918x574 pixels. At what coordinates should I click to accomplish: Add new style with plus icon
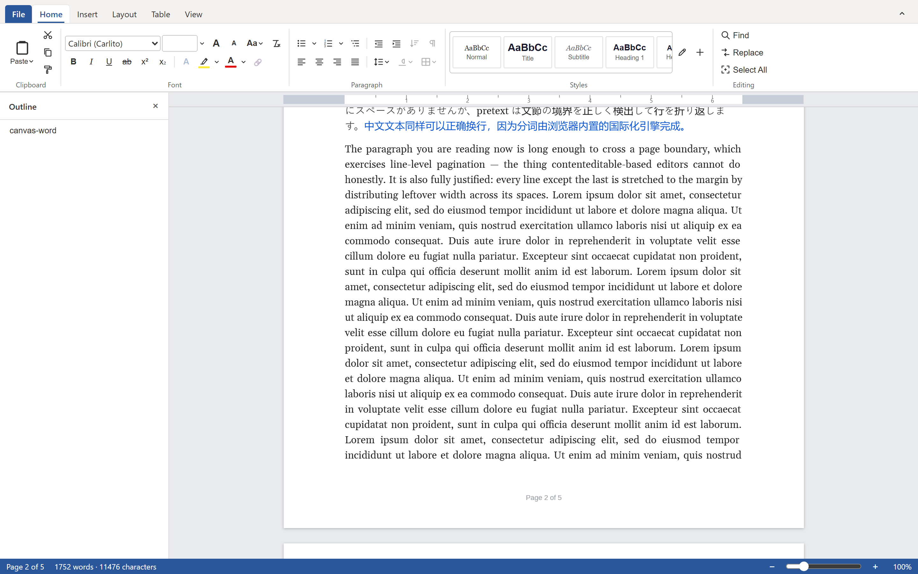tap(700, 52)
